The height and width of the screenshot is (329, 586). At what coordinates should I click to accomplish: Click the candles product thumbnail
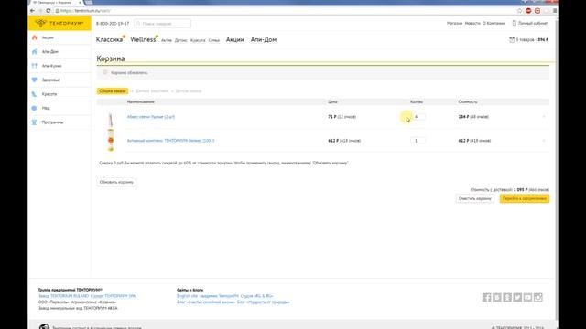click(111, 120)
